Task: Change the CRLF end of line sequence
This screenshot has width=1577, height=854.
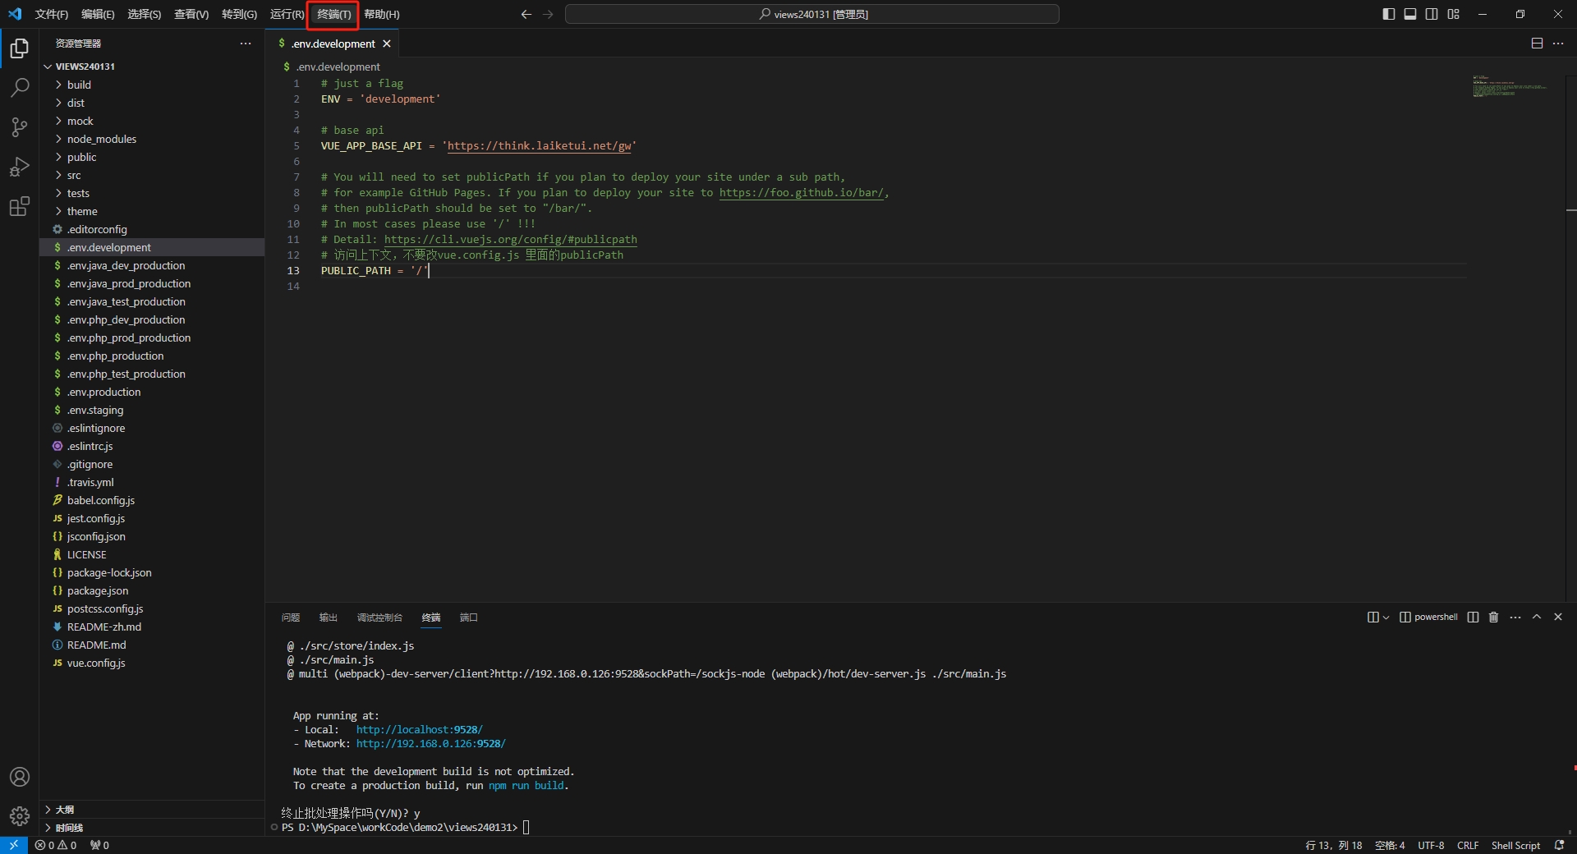Action: [x=1468, y=845]
